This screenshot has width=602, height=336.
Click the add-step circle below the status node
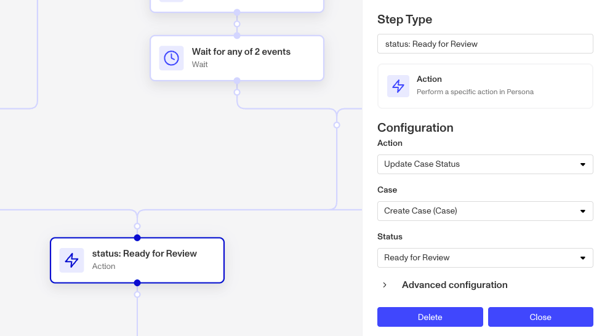[x=137, y=295]
